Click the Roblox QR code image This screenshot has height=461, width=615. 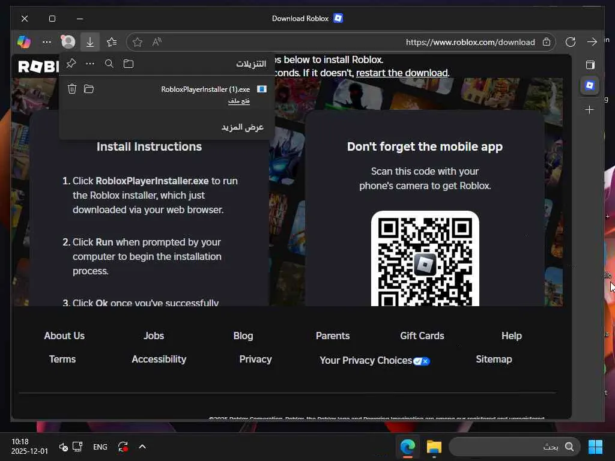425,259
